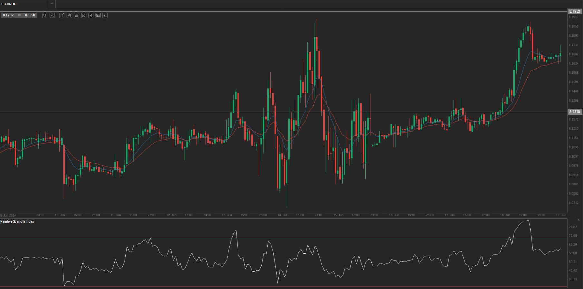Viewport: 583px width, 289px height.
Task: Click the 8.1389 price axis value
Action: point(574,101)
